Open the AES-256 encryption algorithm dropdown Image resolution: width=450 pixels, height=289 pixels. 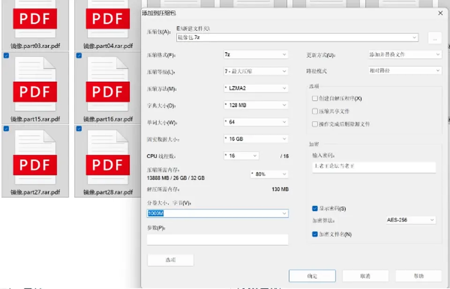tap(411, 220)
